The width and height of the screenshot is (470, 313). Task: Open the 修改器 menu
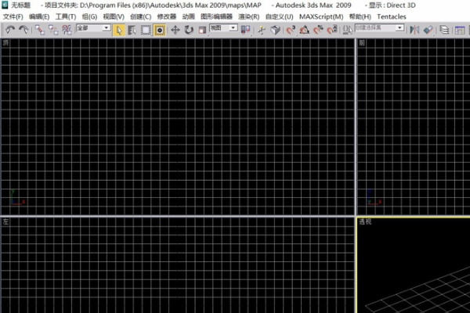(166, 16)
